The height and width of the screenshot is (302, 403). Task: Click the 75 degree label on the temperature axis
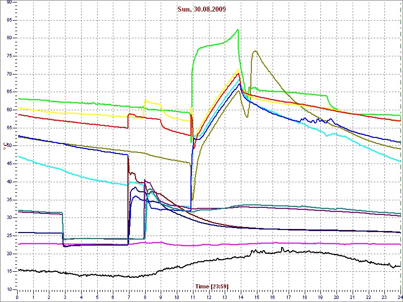click(9, 56)
